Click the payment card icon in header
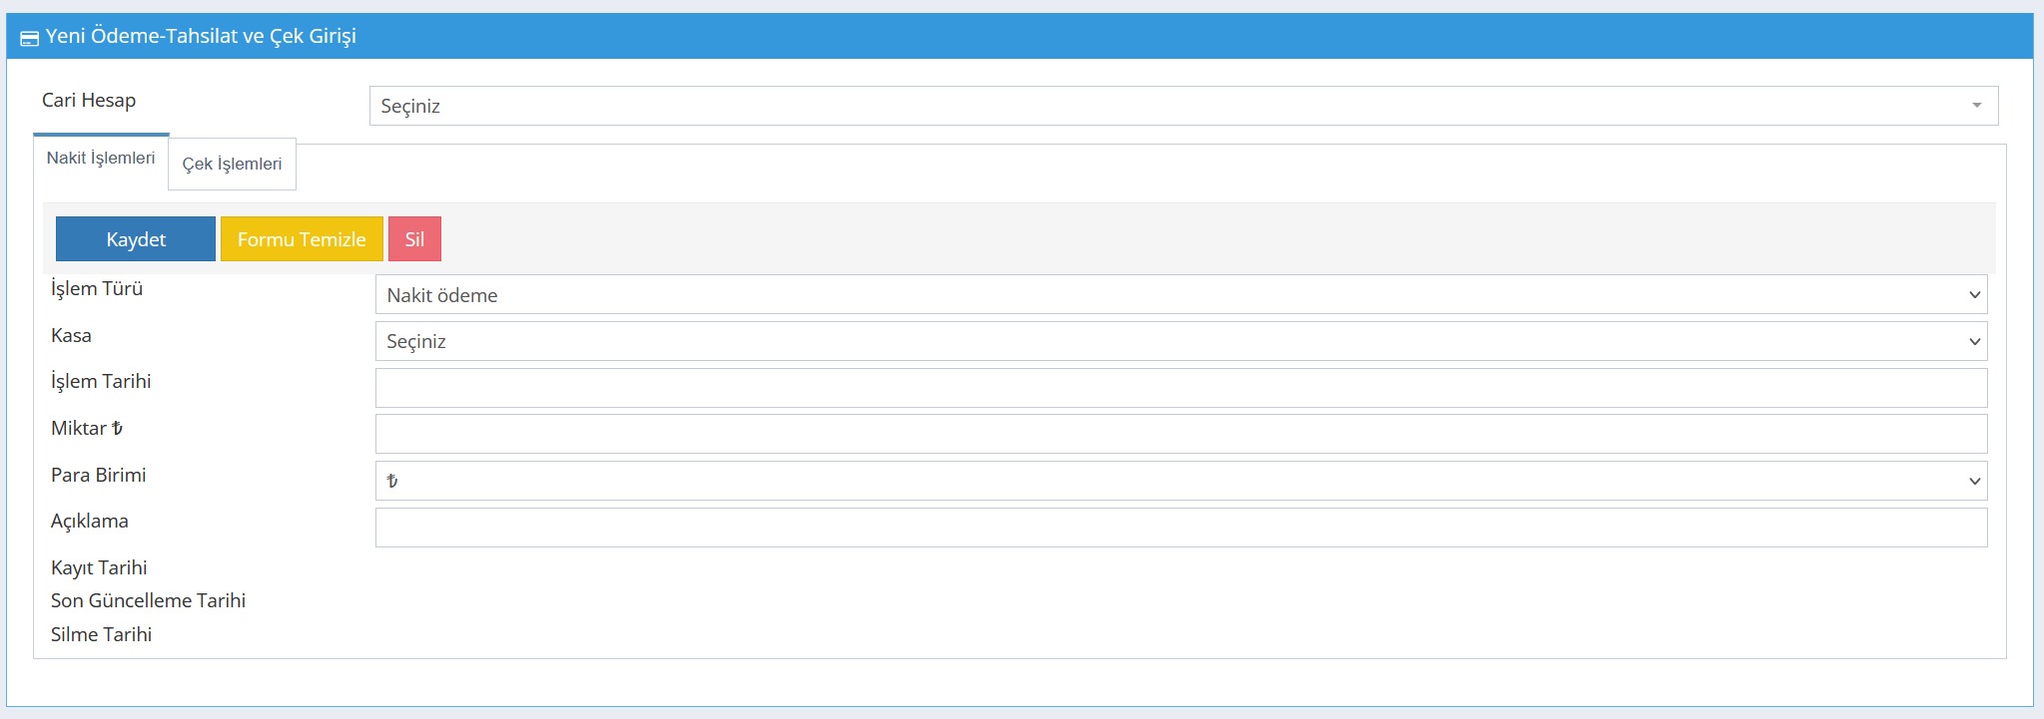This screenshot has height=719, width=2044. (x=30, y=38)
